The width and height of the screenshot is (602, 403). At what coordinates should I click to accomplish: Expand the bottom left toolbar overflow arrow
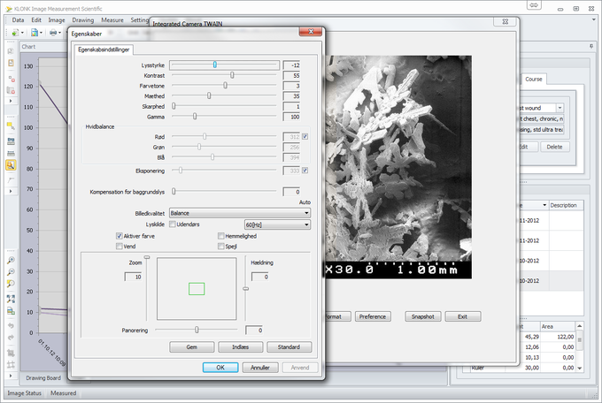[11, 376]
